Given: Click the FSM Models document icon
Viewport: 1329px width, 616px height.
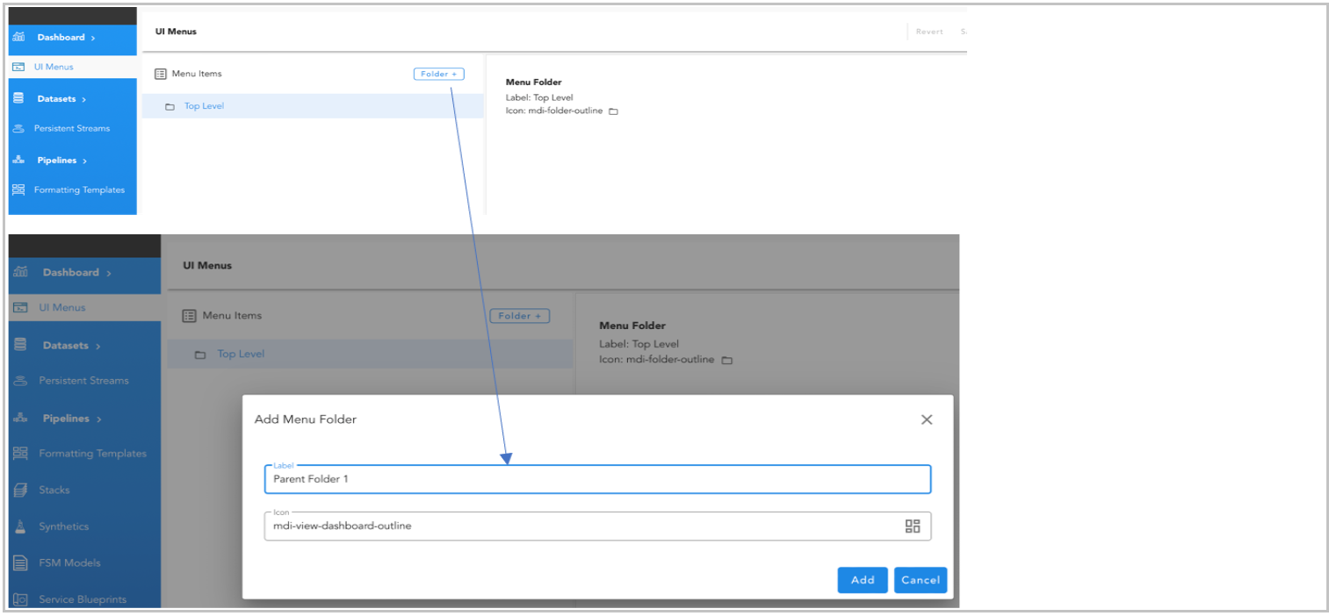Looking at the screenshot, I should (20, 563).
